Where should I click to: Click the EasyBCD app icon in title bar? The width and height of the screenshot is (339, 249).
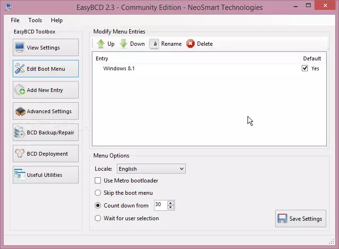[x=8, y=7]
